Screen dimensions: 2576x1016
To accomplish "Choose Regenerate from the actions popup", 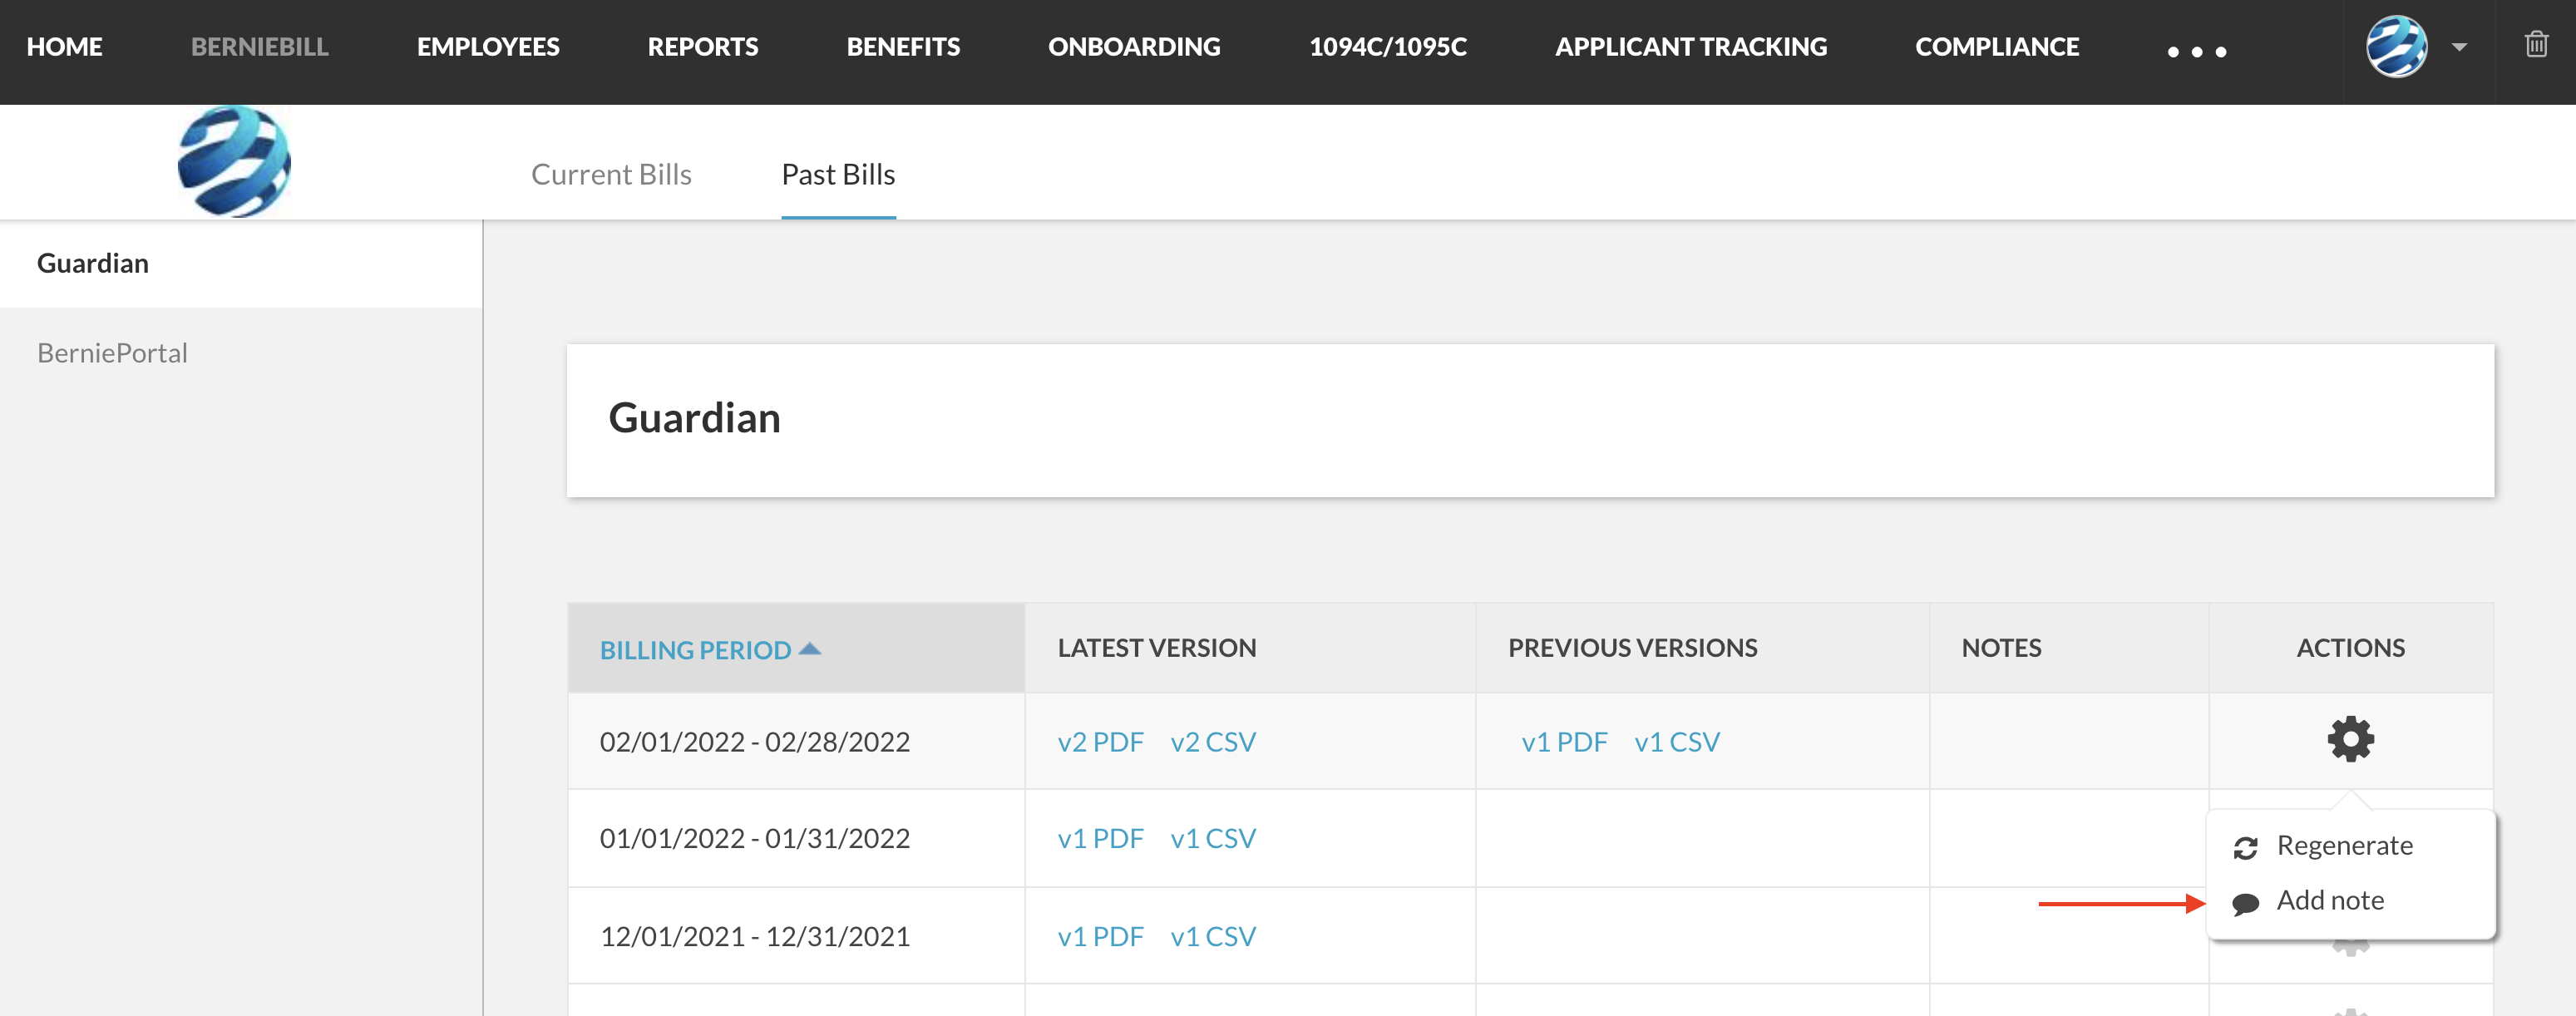I will (x=2344, y=845).
